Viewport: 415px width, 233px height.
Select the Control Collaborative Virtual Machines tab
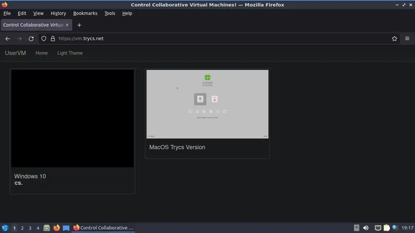(x=36, y=25)
